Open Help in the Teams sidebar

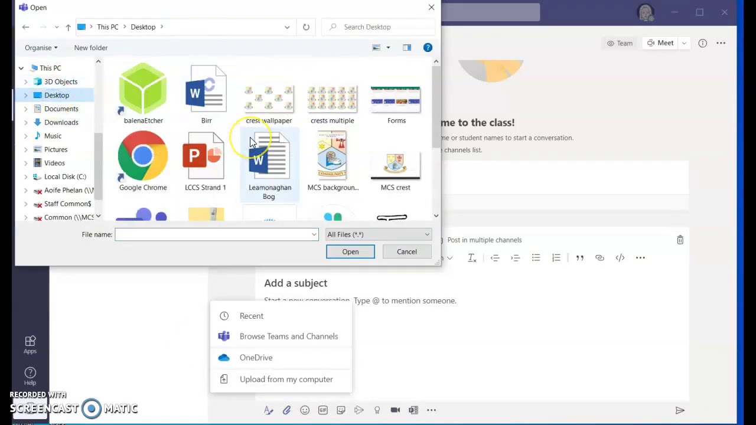tap(30, 376)
